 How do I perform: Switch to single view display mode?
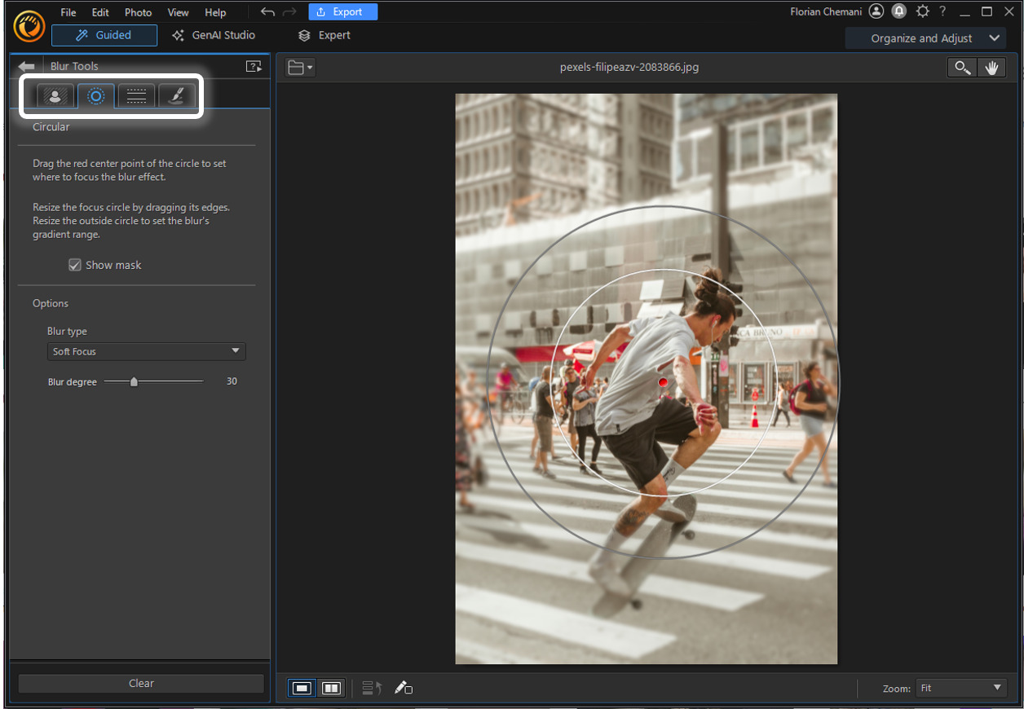coord(301,687)
